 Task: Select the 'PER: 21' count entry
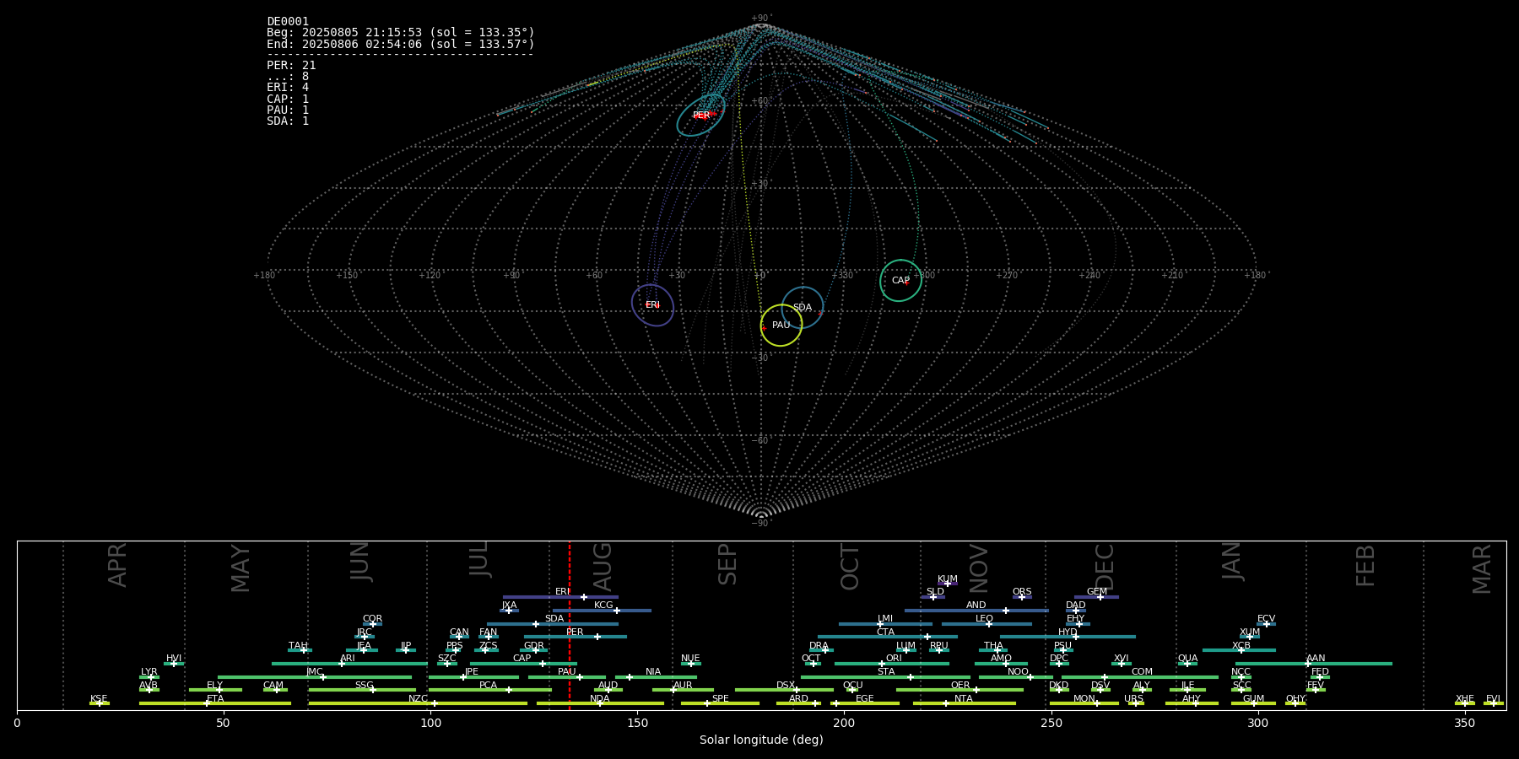[291, 65]
